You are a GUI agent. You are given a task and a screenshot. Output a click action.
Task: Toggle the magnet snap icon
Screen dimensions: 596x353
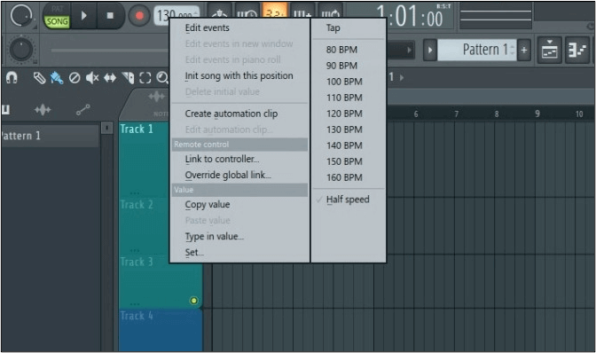pyautogui.click(x=12, y=78)
